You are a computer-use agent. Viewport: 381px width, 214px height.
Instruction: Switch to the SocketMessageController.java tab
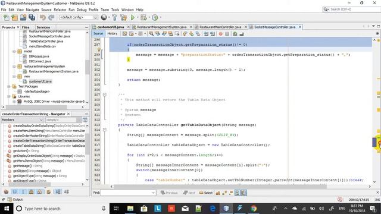tap(275, 27)
